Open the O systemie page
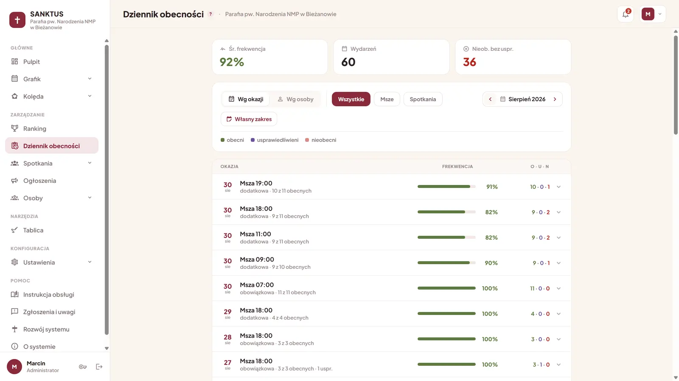 pos(52,346)
